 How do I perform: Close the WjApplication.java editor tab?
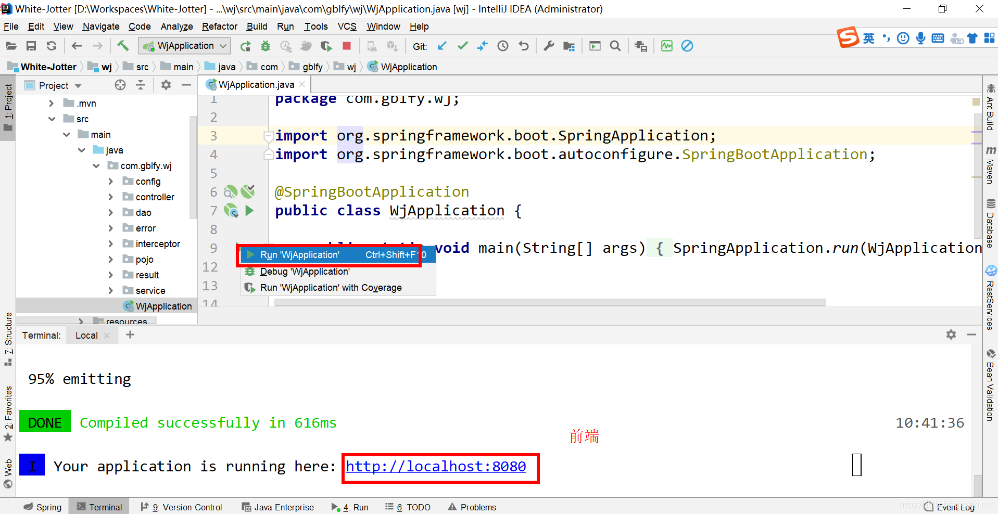coord(302,85)
